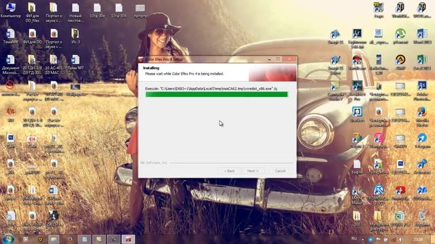The image size is (435, 244).
Task: Show hidden tray icons arrow
Action: [363, 239]
